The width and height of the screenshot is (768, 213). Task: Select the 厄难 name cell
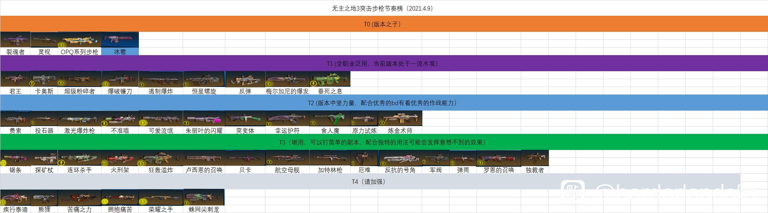(364, 170)
